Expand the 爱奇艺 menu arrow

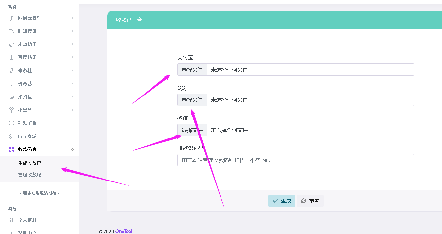73,84
